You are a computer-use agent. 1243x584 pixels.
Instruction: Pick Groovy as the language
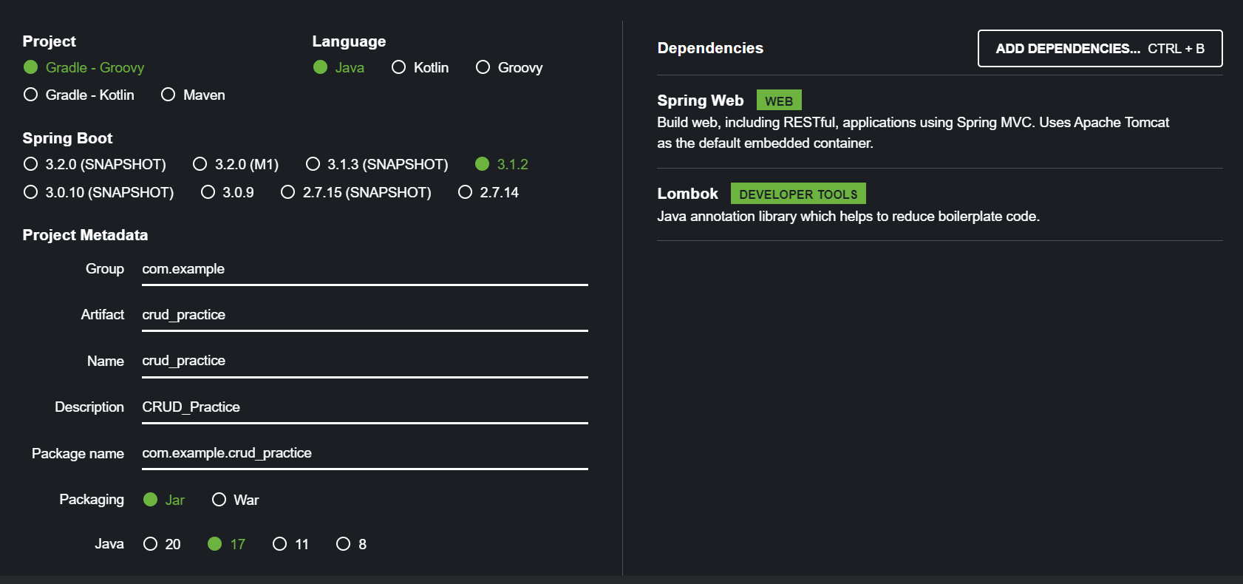pyautogui.click(x=509, y=67)
